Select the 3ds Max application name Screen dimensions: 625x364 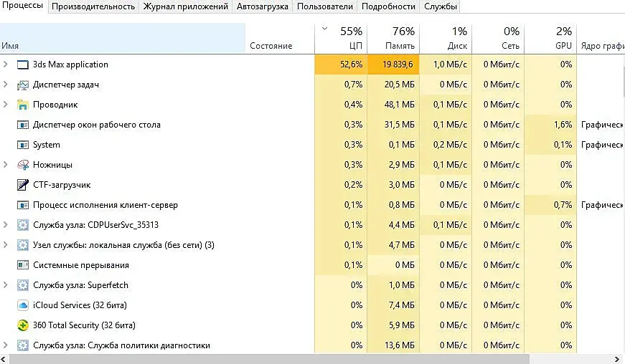tap(70, 64)
